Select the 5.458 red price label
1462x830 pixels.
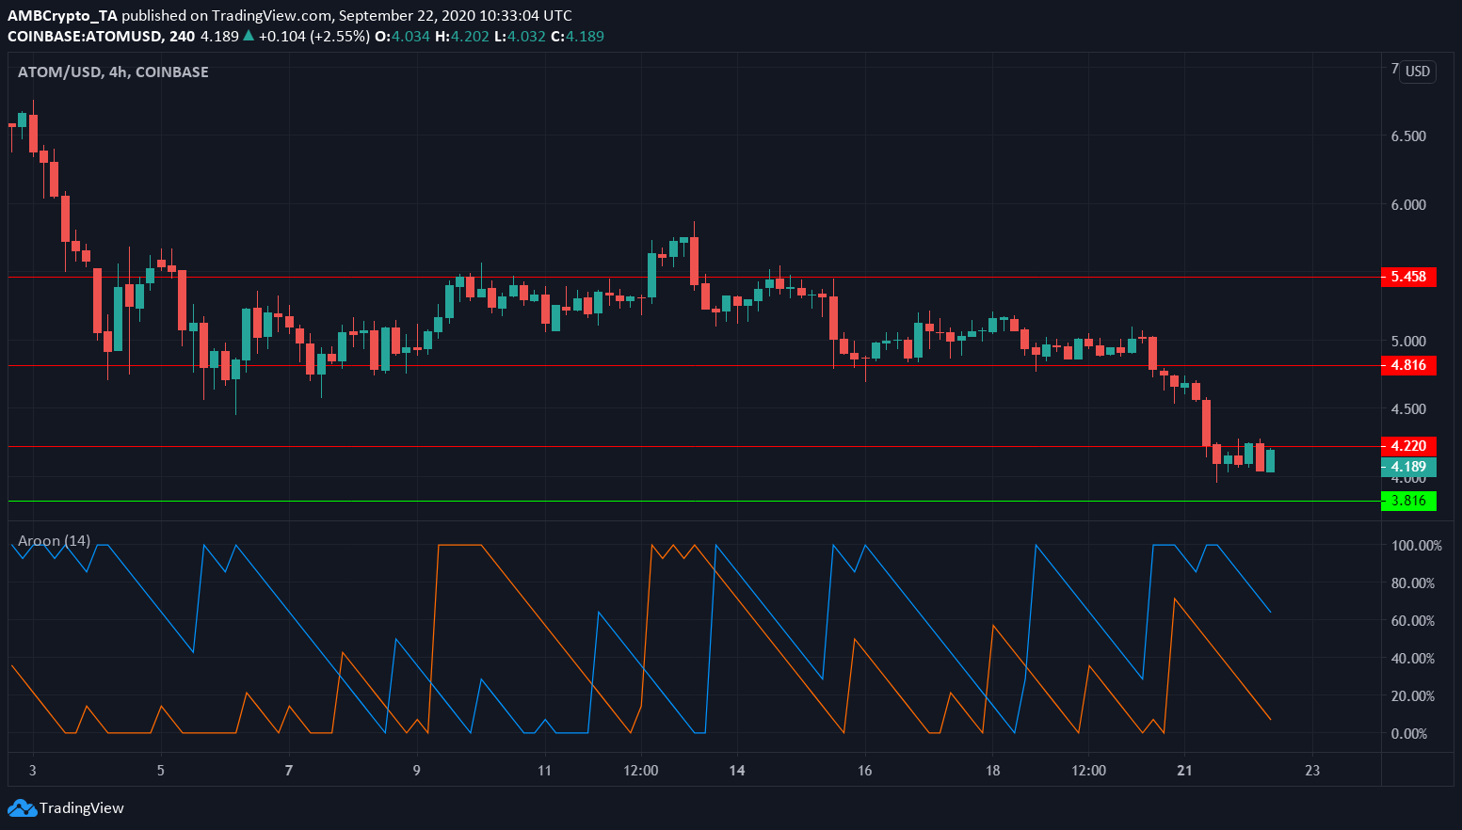click(1408, 277)
